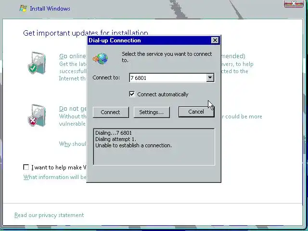
Task: Click the Connect button
Action: 111,112
